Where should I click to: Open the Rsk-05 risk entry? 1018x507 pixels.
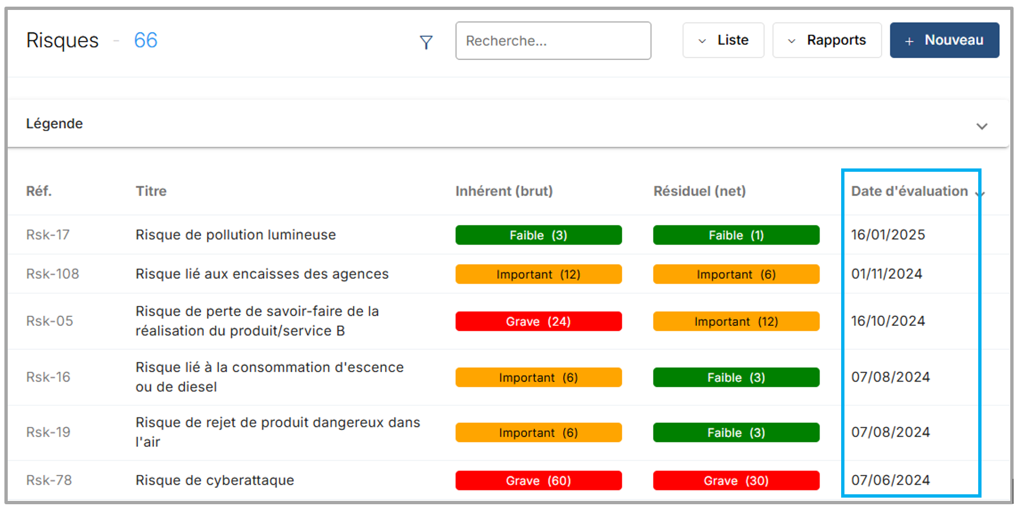[49, 321]
